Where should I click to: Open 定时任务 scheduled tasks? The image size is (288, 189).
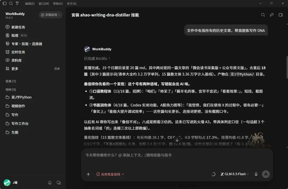pos(15,52)
